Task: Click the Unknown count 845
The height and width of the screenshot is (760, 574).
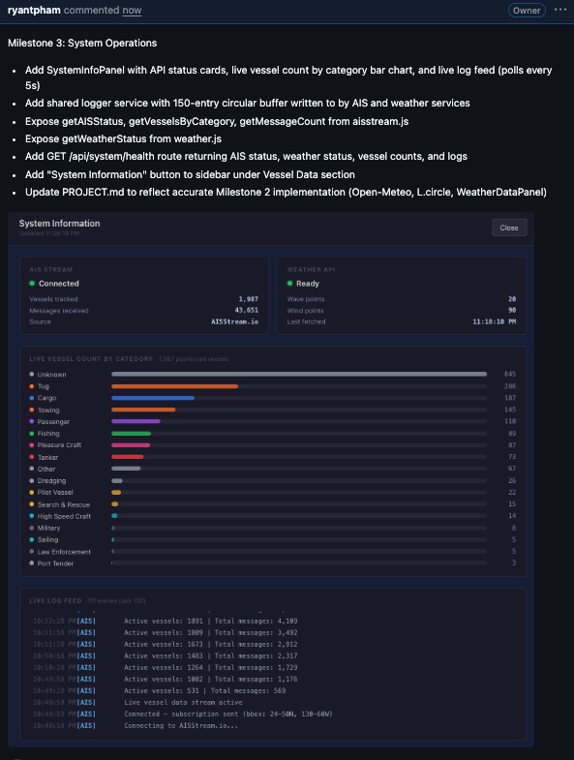Action: (x=510, y=374)
